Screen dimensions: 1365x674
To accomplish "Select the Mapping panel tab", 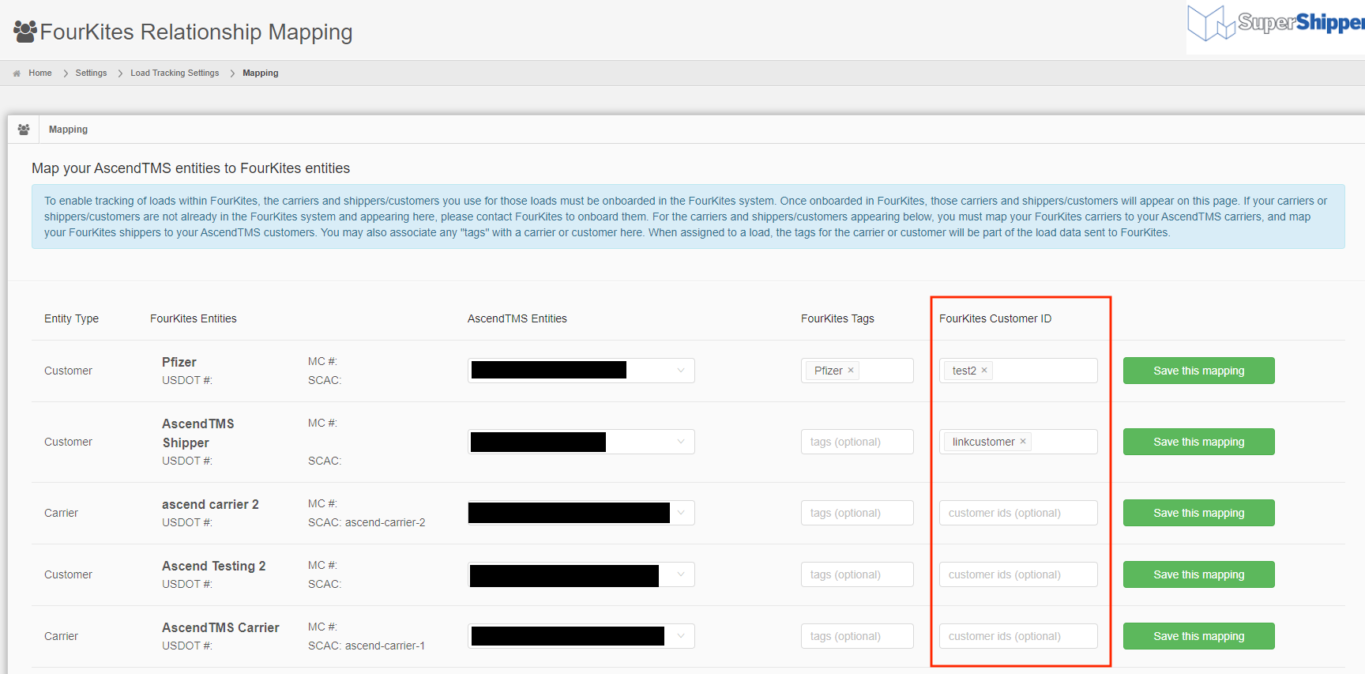I will pyautogui.click(x=68, y=130).
